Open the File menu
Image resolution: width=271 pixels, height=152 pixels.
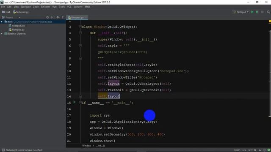point(3,7)
